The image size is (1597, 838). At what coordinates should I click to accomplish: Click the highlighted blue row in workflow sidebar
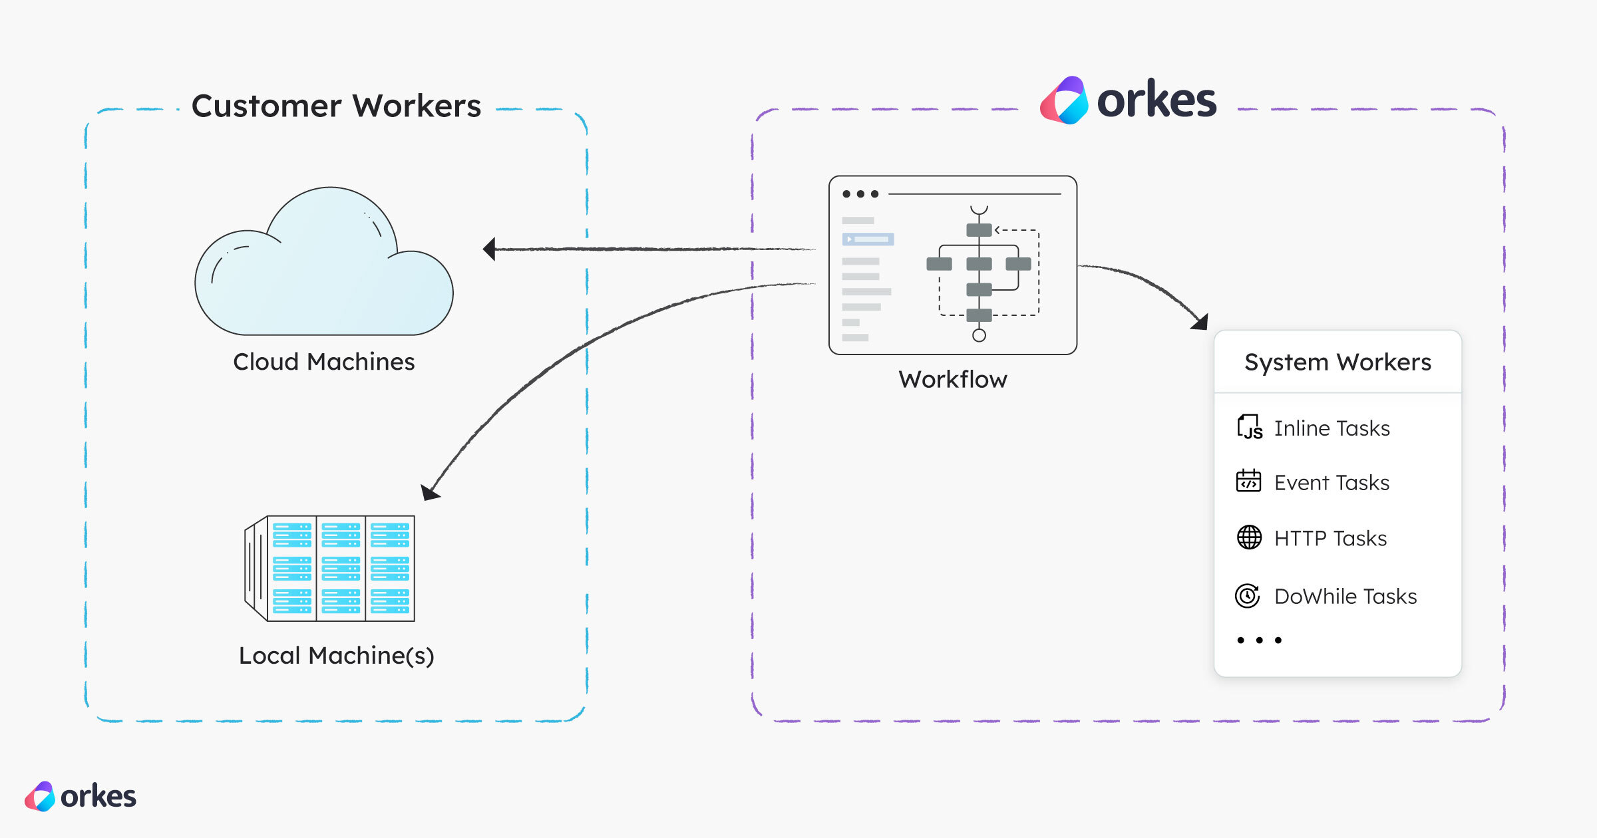pyautogui.click(x=868, y=239)
